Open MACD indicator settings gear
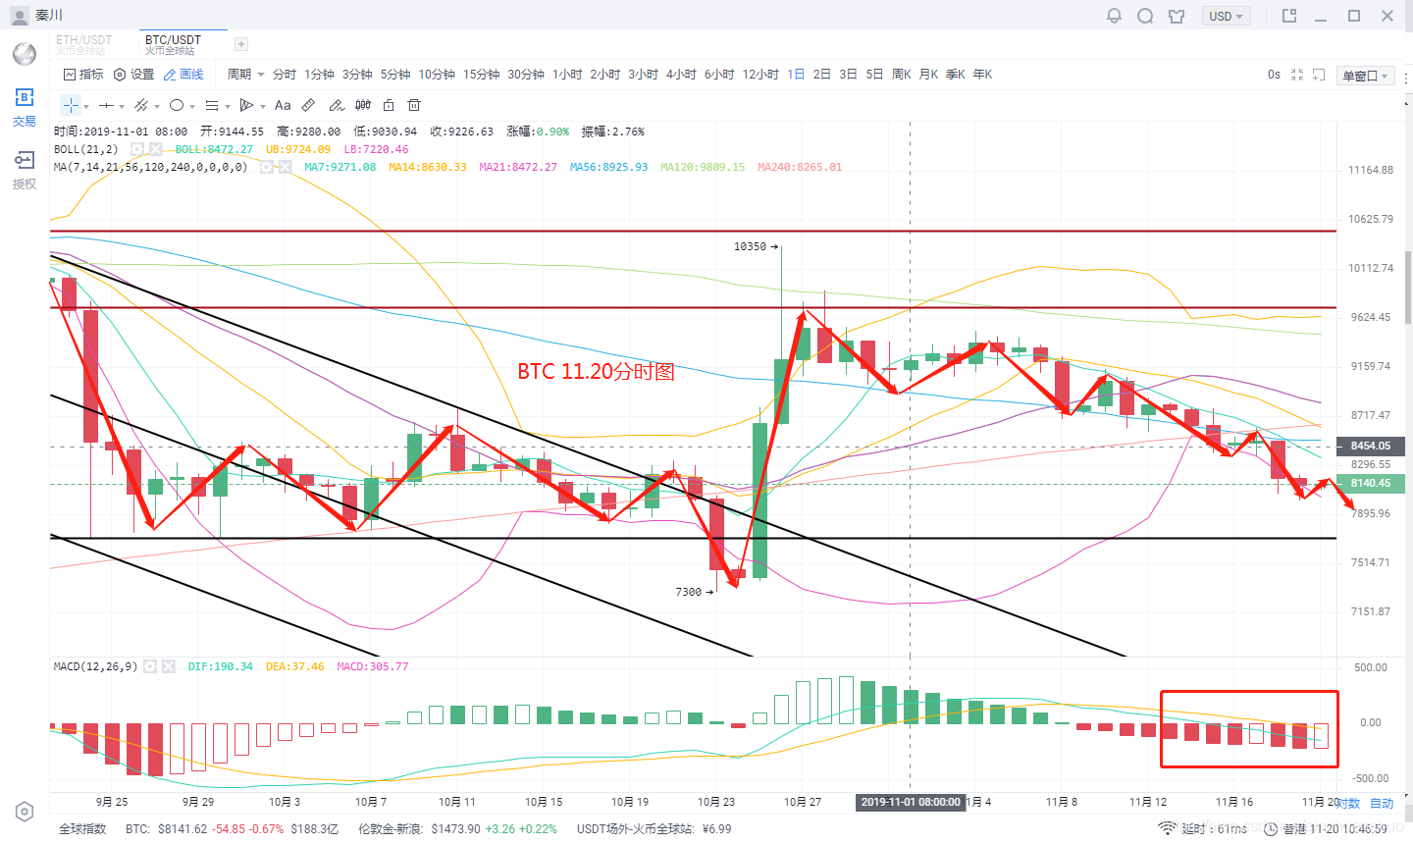The height and width of the screenshot is (844, 1413). click(x=150, y=666)
